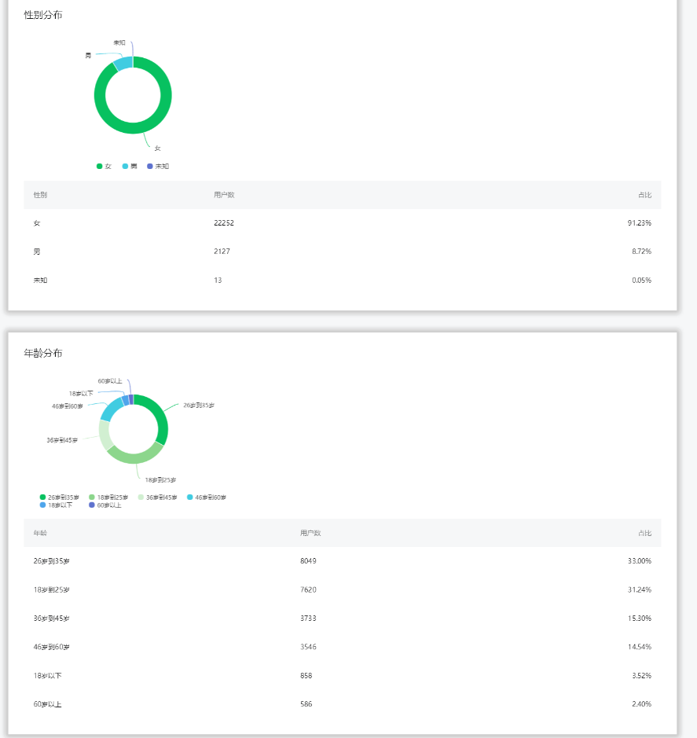This screenshot has height=738, width=697.
Task: Click the user count 22252
Action: tap(224, 223)
